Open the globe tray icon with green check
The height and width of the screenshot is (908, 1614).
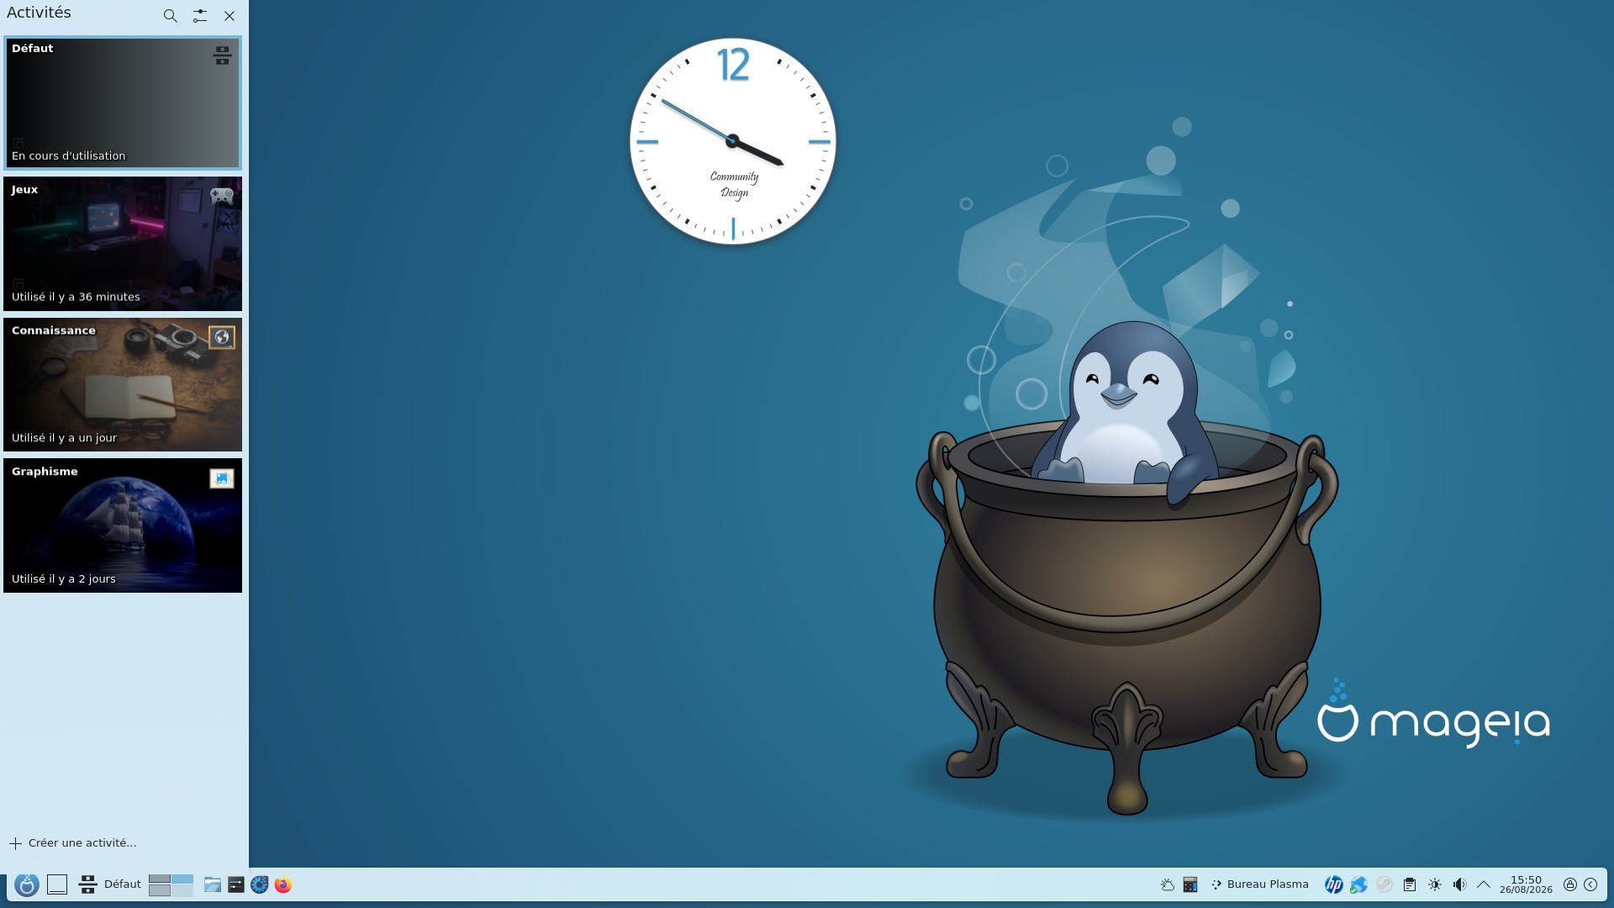(x=1358, y=884)
